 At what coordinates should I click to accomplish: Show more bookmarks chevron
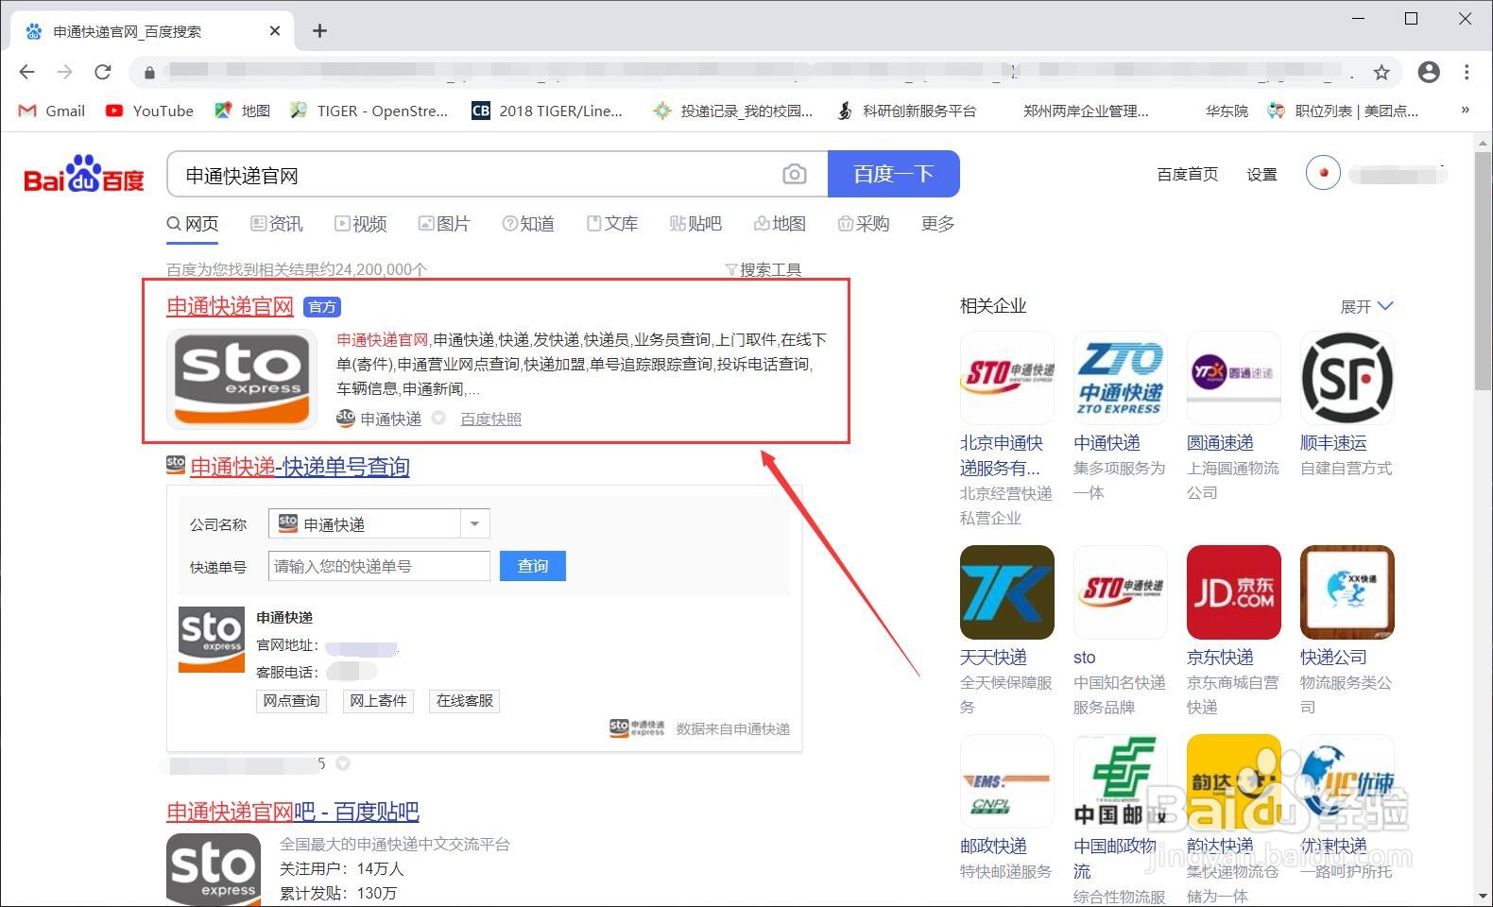pos(1465,110)
